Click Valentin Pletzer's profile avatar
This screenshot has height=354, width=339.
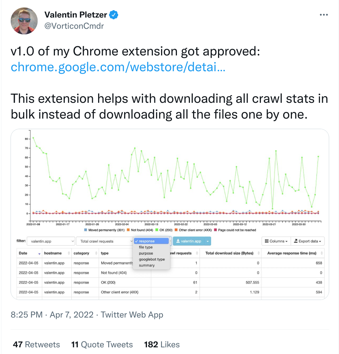24,21
